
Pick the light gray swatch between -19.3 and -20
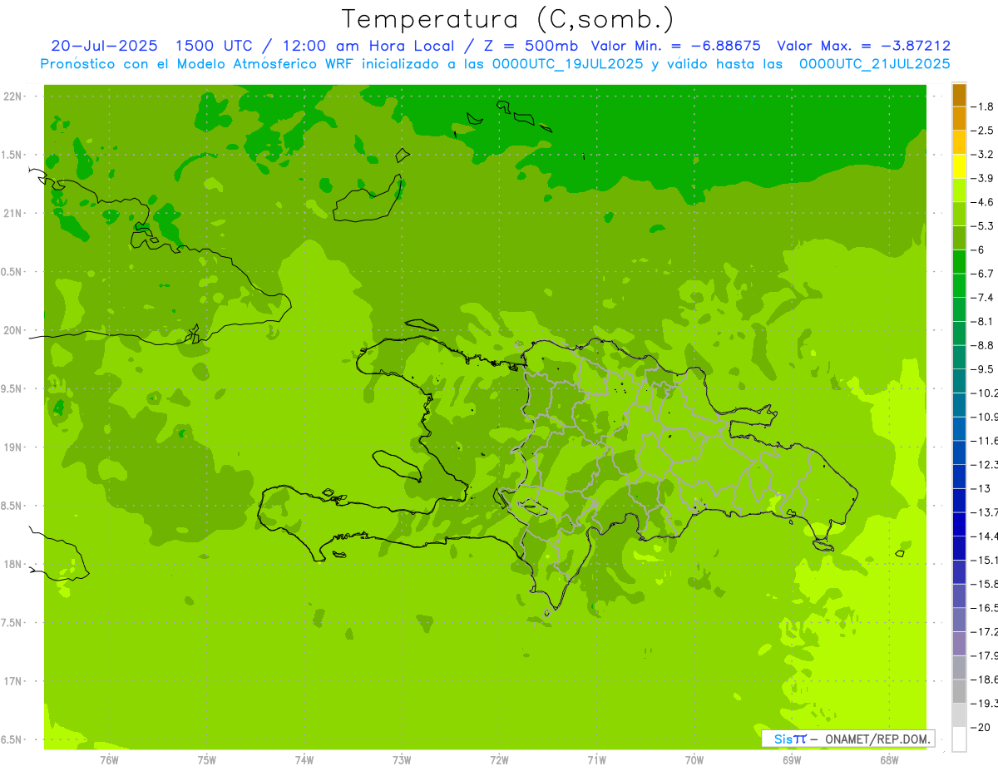point(959,715)
